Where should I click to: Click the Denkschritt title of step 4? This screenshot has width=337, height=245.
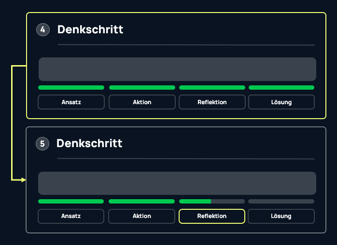click(90, 29)
